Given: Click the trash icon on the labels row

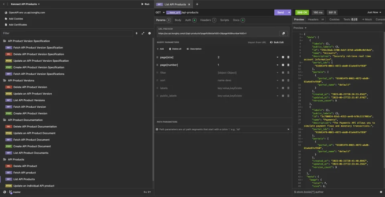Looking at the screenshot, I should coord(288,88).
